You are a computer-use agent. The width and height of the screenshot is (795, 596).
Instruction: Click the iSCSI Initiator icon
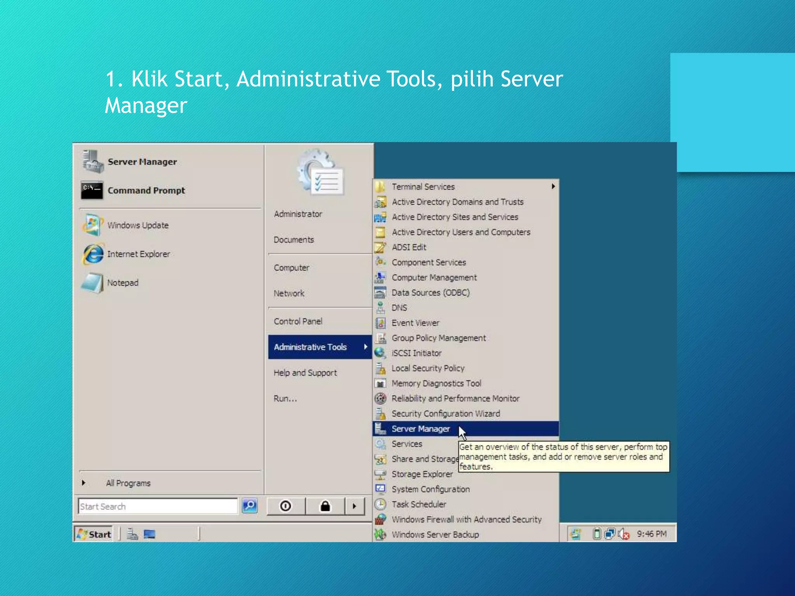380,353
